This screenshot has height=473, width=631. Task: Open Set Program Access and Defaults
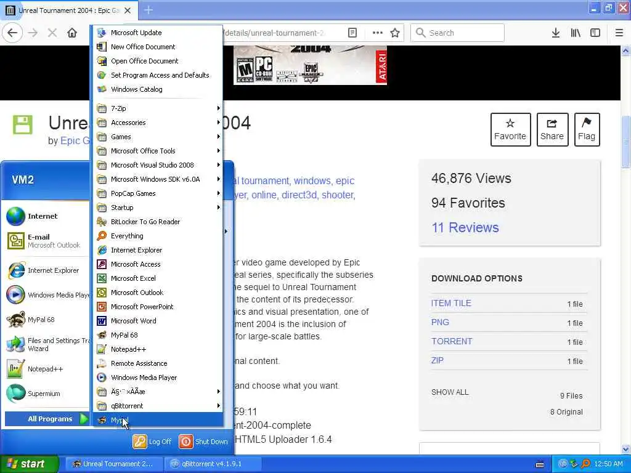click(158, 75)
